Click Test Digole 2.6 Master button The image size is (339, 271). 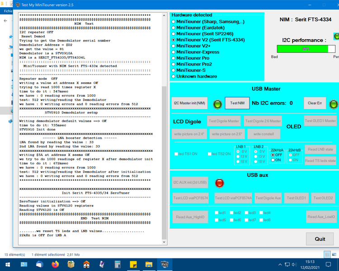263,121
